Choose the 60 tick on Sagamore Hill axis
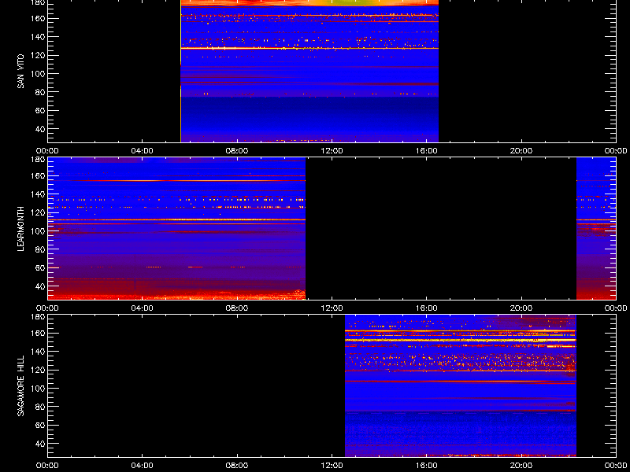 [39, 426]
